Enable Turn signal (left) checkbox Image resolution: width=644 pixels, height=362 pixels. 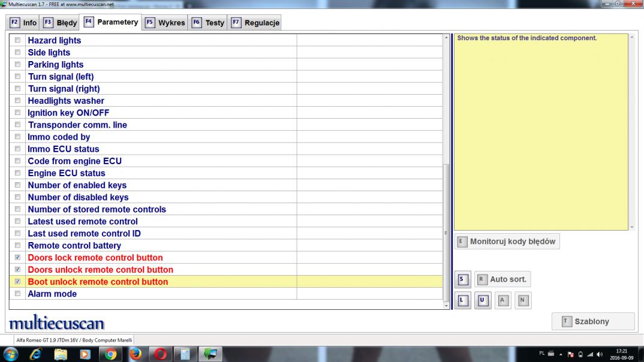click(17, 76)
